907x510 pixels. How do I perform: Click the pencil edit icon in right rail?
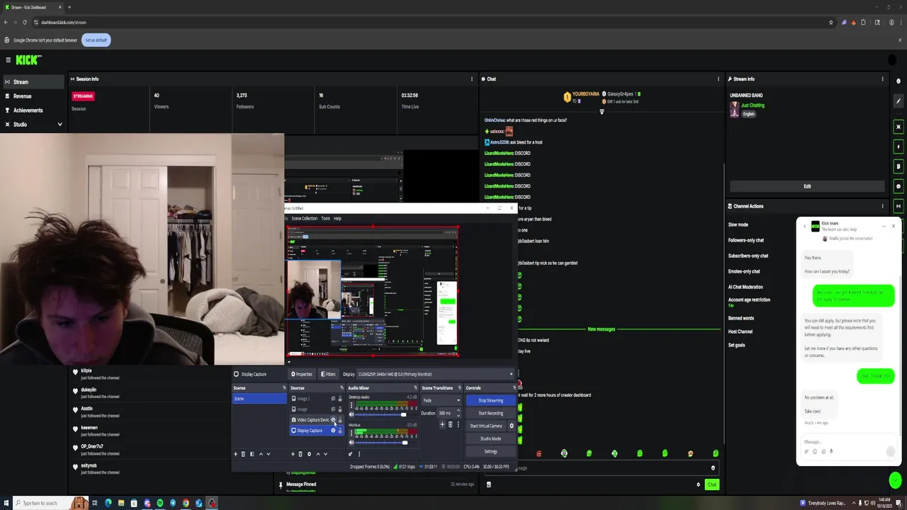tap(898, 101)
